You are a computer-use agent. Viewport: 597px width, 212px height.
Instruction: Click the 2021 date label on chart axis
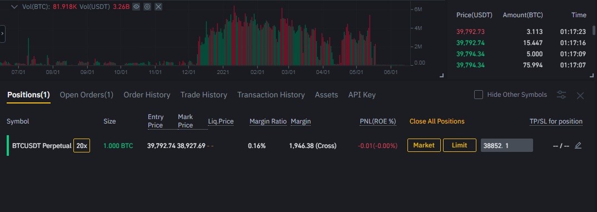coord(223,72)
